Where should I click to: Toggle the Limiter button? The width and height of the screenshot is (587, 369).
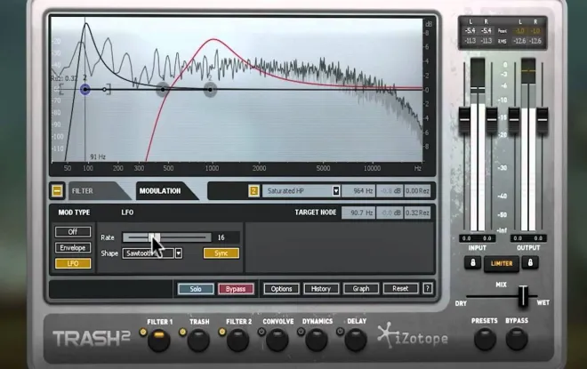tap(502, 263)
